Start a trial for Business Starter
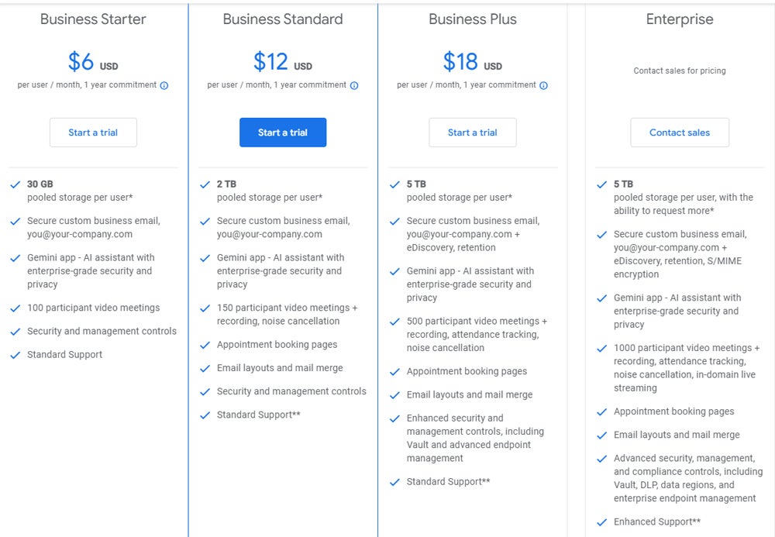The height and width of the screenshot is (537, 775). (x=93, y=133)
